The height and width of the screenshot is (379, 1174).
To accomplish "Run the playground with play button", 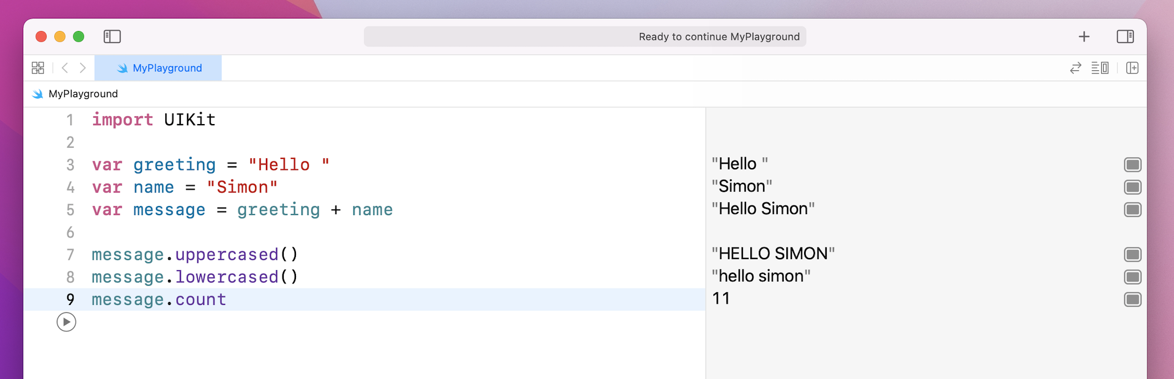I will click(x=66, y=322).
